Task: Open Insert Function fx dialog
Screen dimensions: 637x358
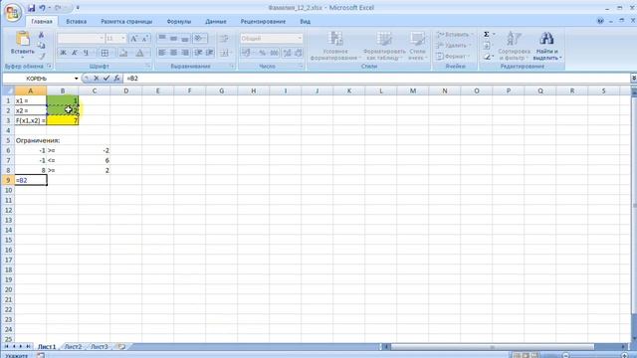Action: 116,79
